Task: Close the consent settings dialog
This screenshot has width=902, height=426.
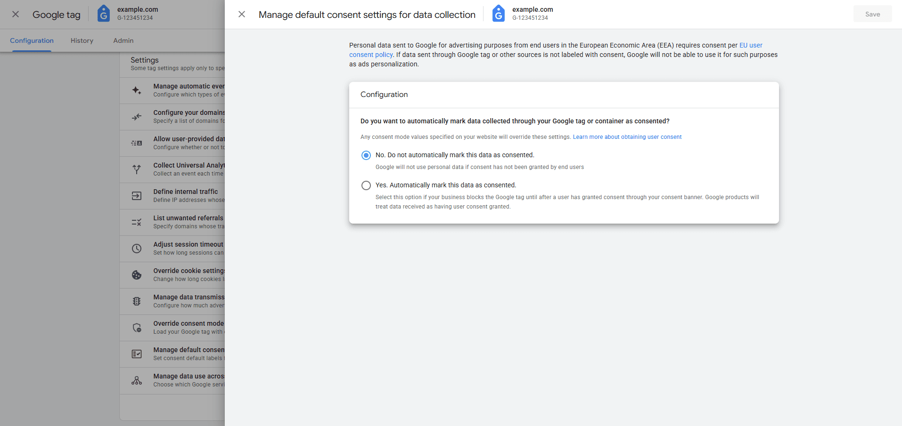Action: 242,14
